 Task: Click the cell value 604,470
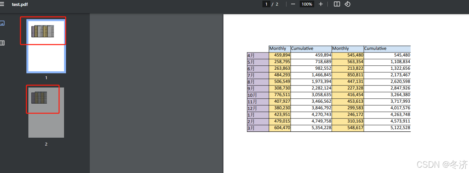tap(282, 128)
